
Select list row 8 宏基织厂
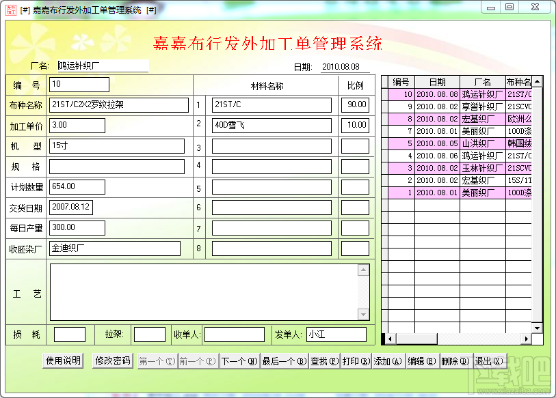[460, 119]
